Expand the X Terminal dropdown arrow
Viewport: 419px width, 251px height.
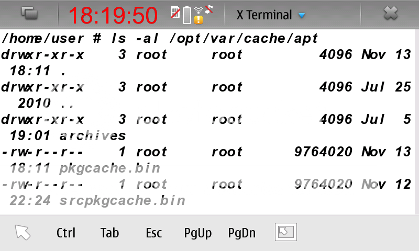[x=302, y=15]
